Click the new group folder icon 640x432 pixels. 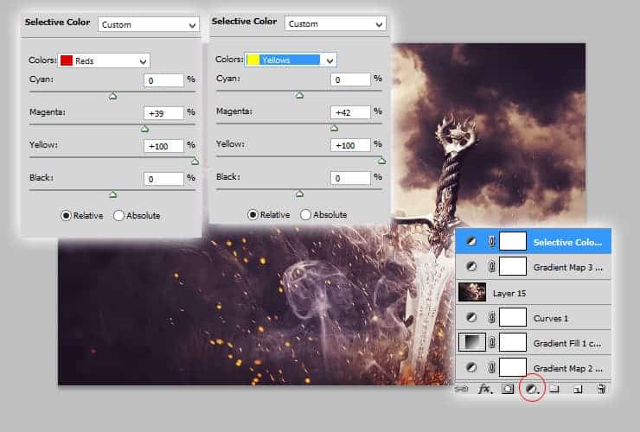(555, 390)
